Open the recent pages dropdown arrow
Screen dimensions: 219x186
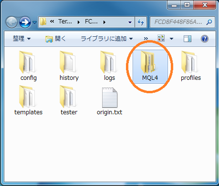coord(34,22)
